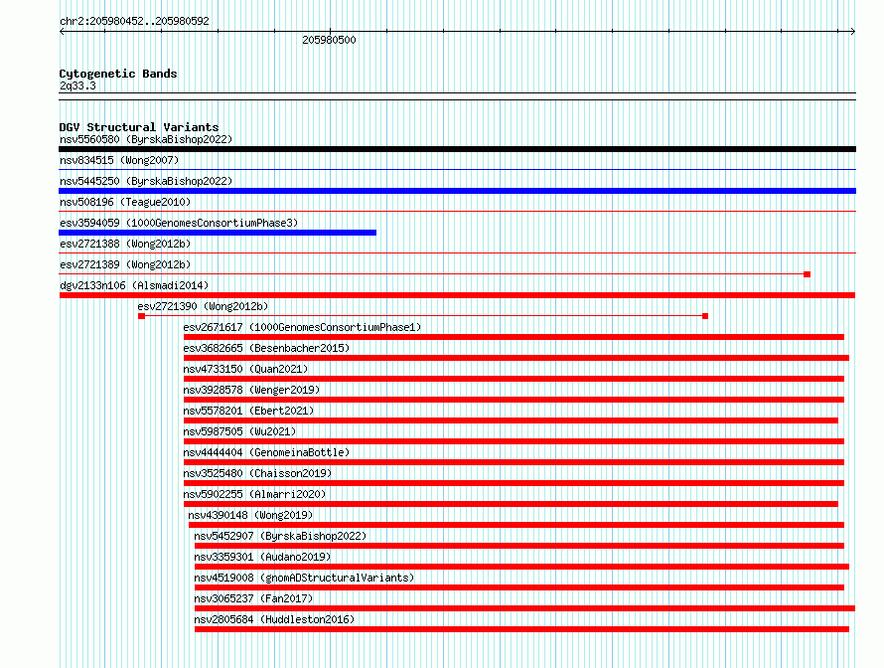Select the nsv5445250 (ByrskaBishop2022) label
The width and height of the screenshot is (884, 668).
click(146, 181)
